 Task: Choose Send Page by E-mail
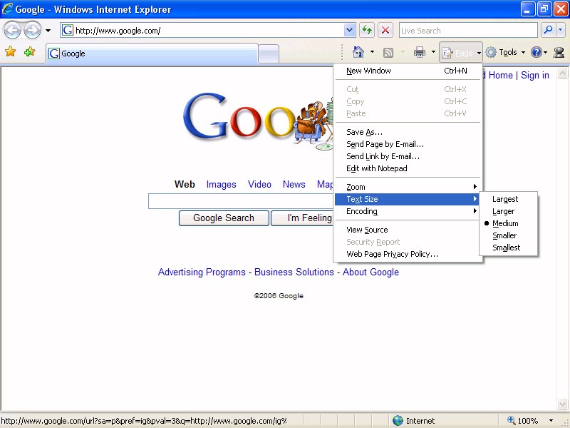408,144
